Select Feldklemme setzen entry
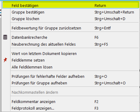The height and width of the screenshot is (112, 140). (x=70, y=60)
